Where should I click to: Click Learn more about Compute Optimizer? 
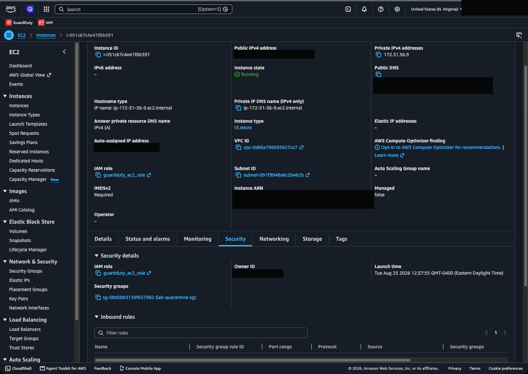[x=389, y=155]
